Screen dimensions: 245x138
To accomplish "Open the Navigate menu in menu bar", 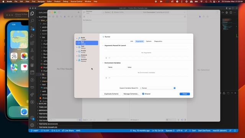I will (x=41, y=2).
